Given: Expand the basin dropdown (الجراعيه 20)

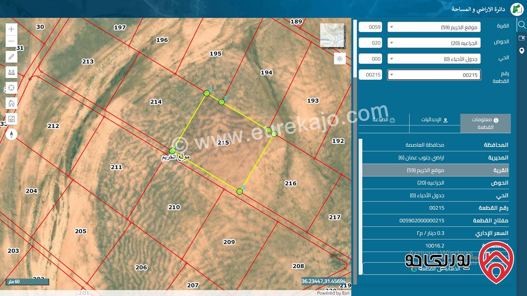Looking at the screenshot, I should [x=434, y=43].
